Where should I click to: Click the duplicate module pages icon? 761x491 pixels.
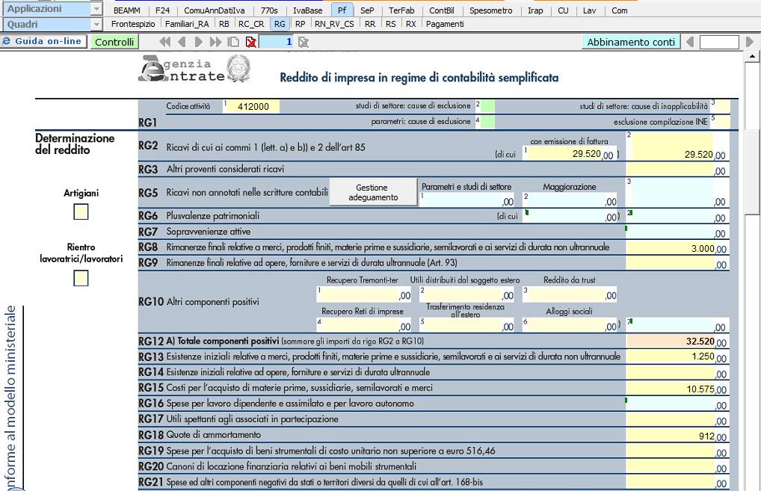coord(233,42)
